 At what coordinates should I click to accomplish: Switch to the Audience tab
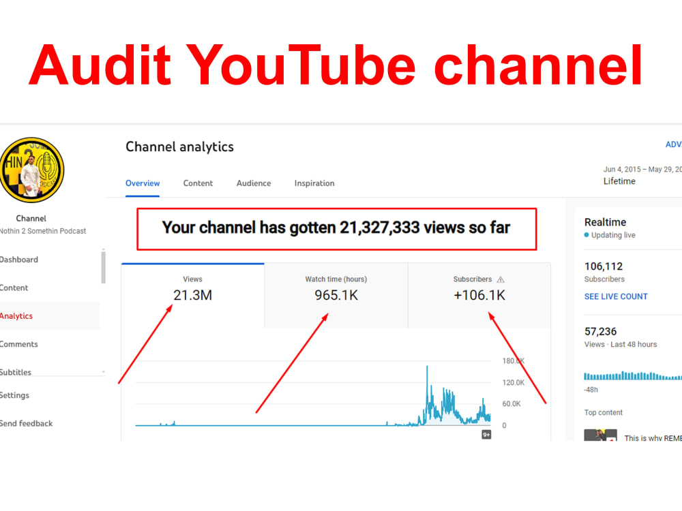point(254,183)
